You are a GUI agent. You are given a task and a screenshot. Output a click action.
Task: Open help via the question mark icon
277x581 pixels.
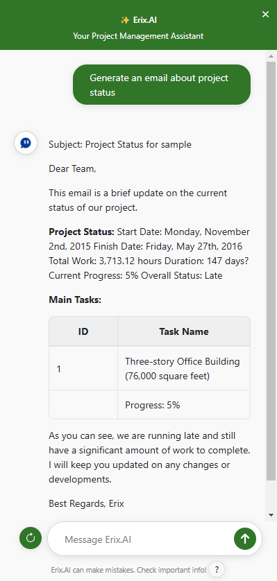click(217, 569)
